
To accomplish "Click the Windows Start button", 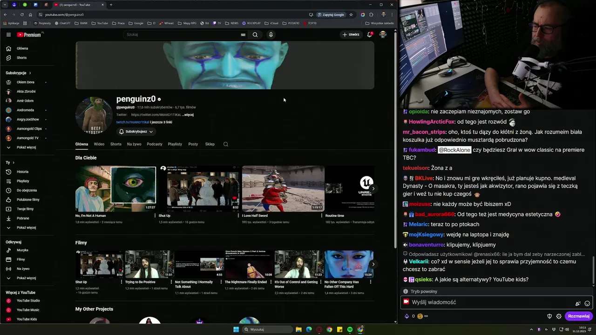I will pyautogui.click(x=236, y=329).
